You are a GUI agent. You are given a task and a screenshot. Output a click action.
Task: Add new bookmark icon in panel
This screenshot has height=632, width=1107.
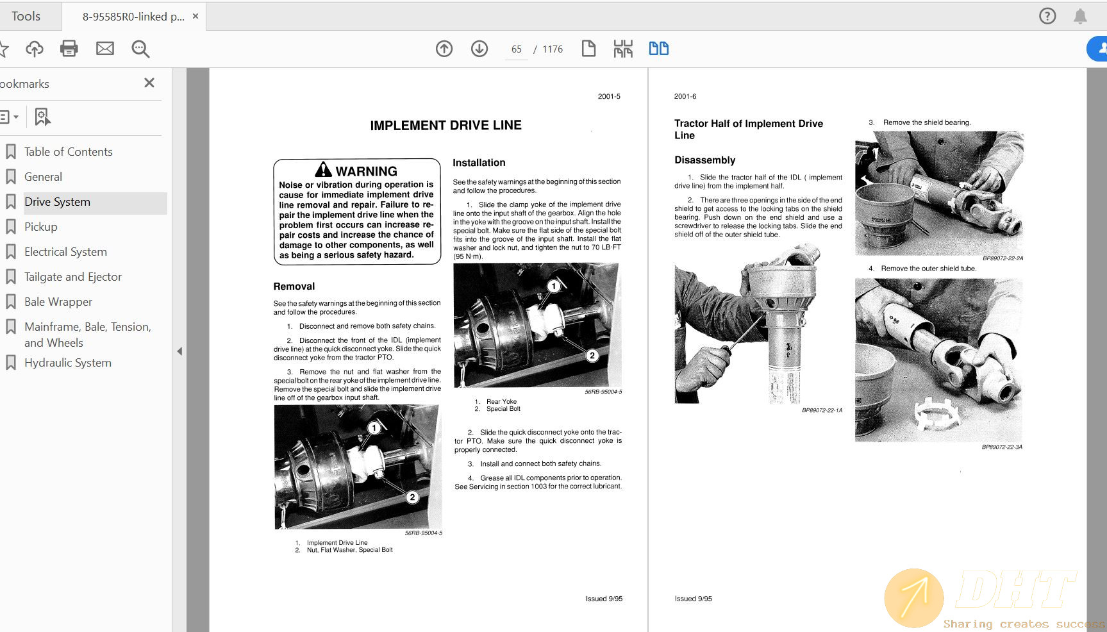tap(42, 117)
